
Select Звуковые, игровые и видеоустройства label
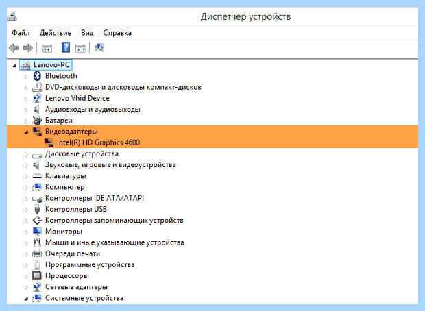pyautogui.click(x=110, y=165)
